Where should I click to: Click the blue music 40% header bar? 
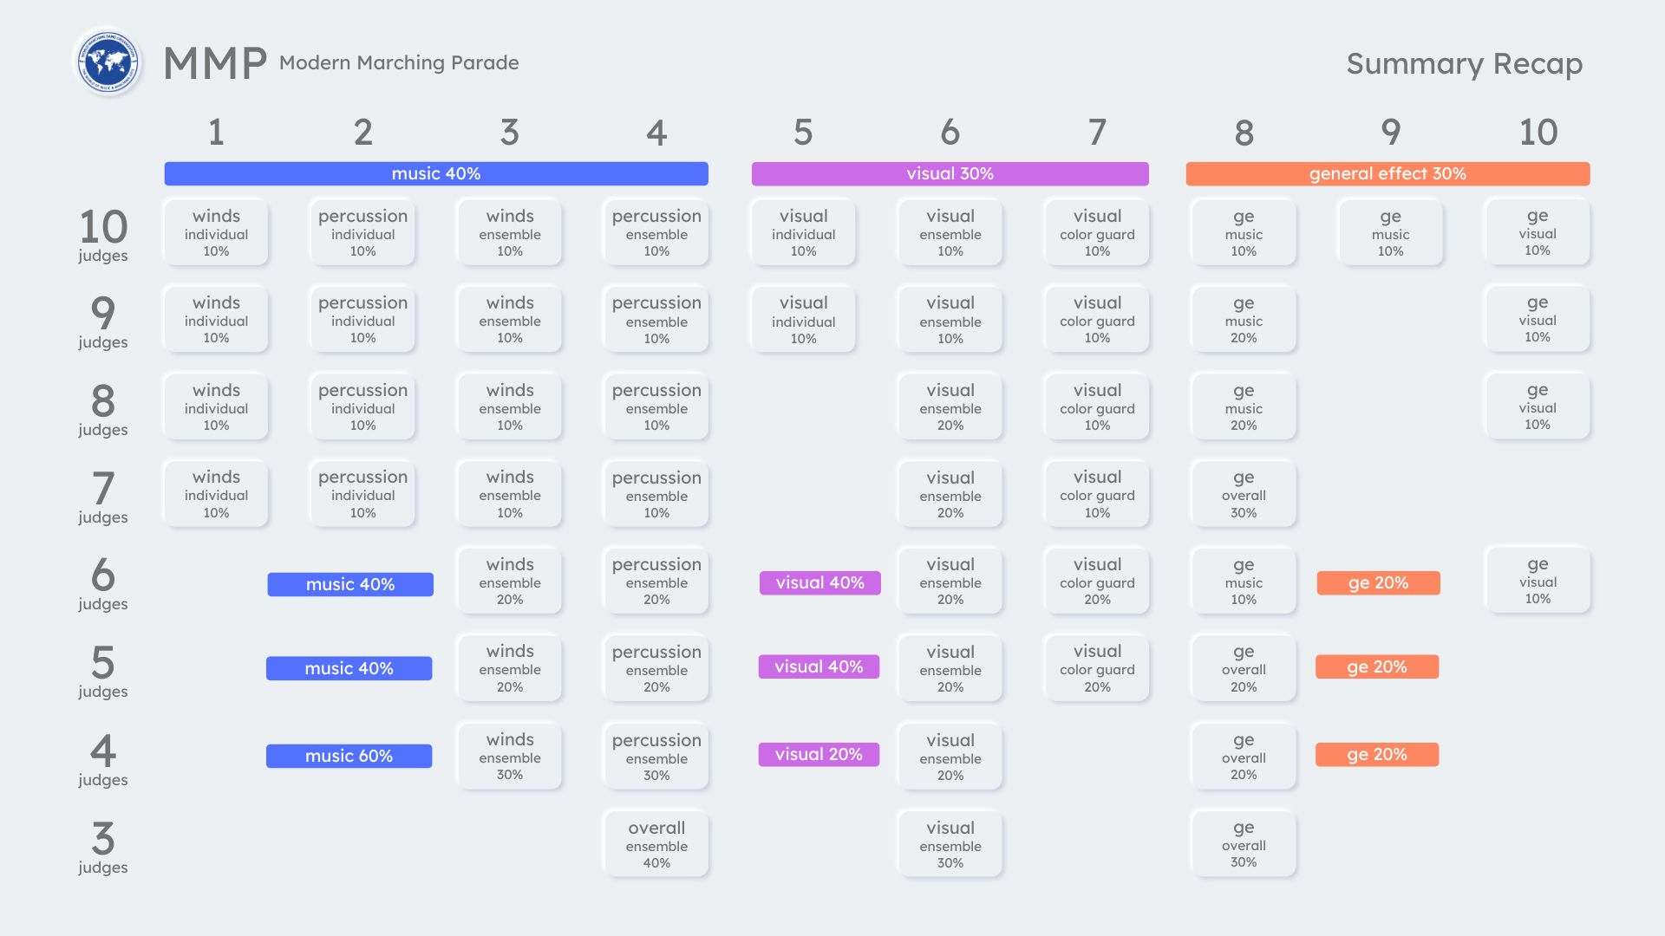(x=436, y=173)
